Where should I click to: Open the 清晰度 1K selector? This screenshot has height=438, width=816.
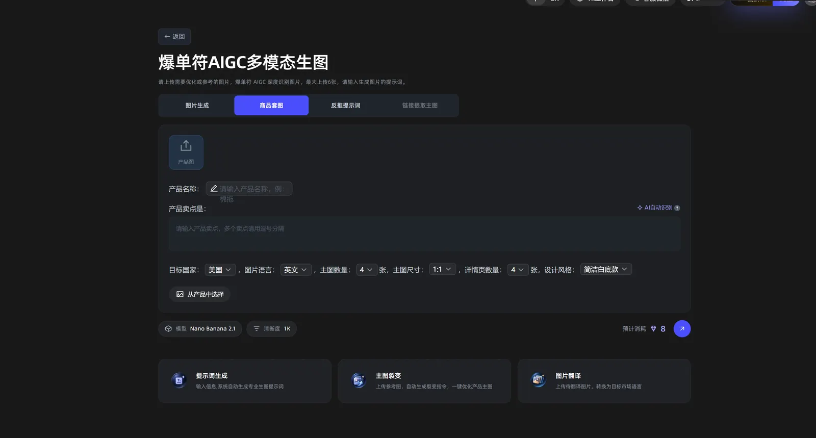coord(271,329)
